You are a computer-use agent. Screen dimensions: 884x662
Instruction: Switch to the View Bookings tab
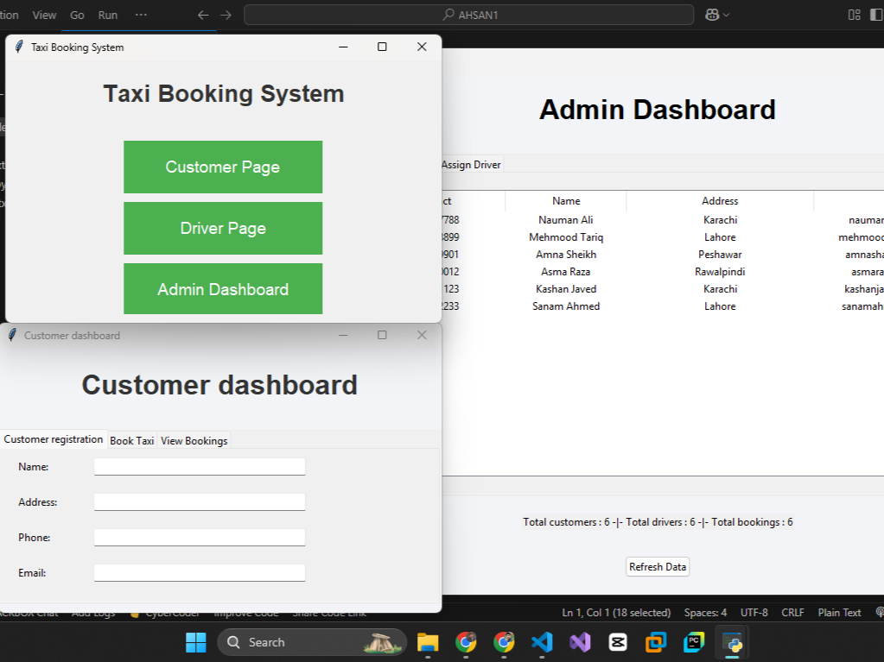194,440
